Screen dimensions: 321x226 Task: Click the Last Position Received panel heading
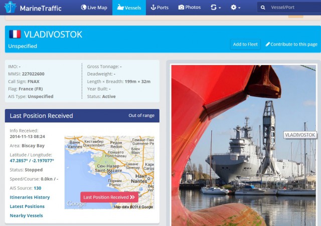(x=41, y=116)
